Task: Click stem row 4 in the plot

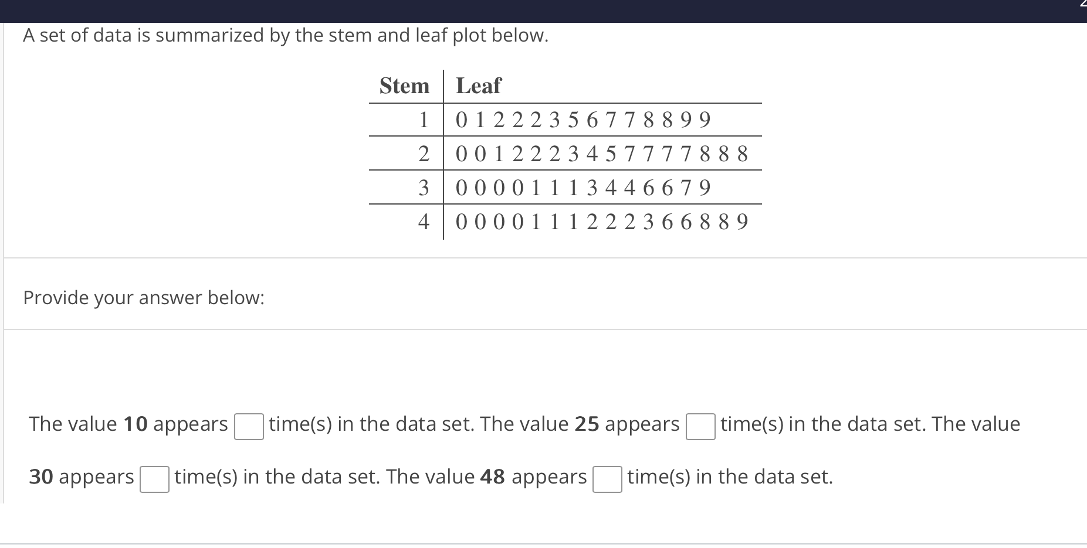Action: tap(424, 222)
